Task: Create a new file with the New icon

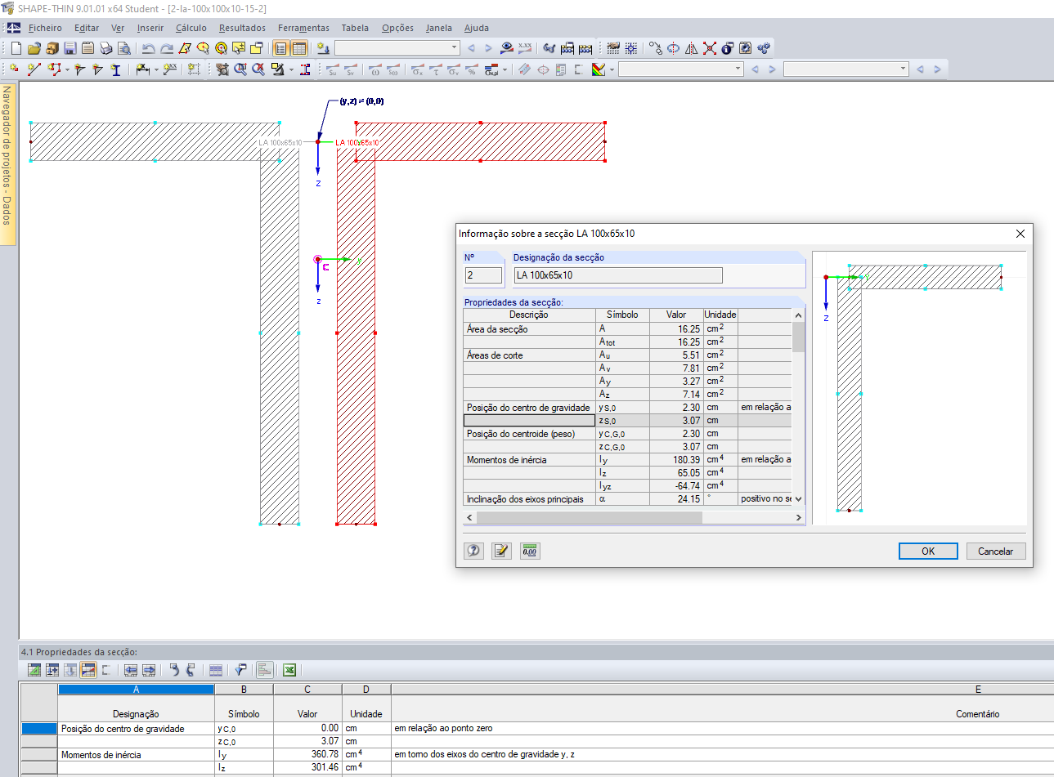Action: (x=16, y=48)
